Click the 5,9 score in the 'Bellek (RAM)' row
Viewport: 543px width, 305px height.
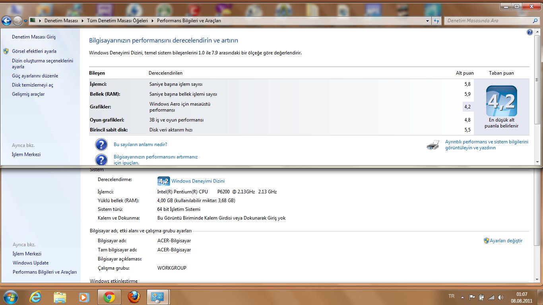(467, 94)
